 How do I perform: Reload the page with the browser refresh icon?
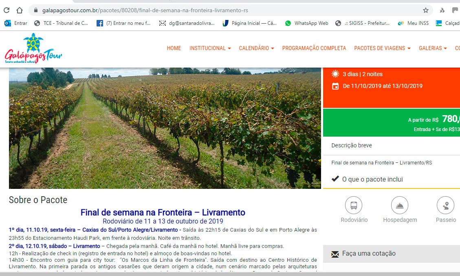coord(7,10)
